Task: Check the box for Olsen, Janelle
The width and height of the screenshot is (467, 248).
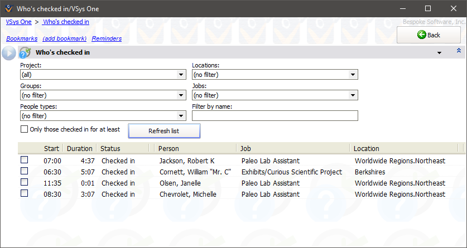Action: (24, 183)
